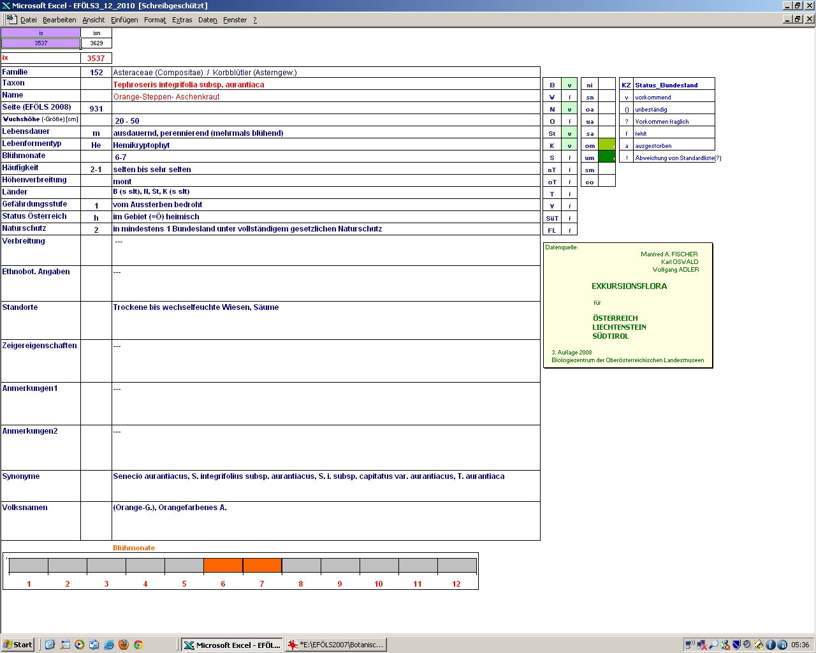816x653 pixels.
Task: Click the magnifier icon in the system tray
Action: pyautogui.click(x=713, y=645)
